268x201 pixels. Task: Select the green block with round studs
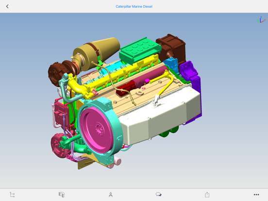click(140, 50)
